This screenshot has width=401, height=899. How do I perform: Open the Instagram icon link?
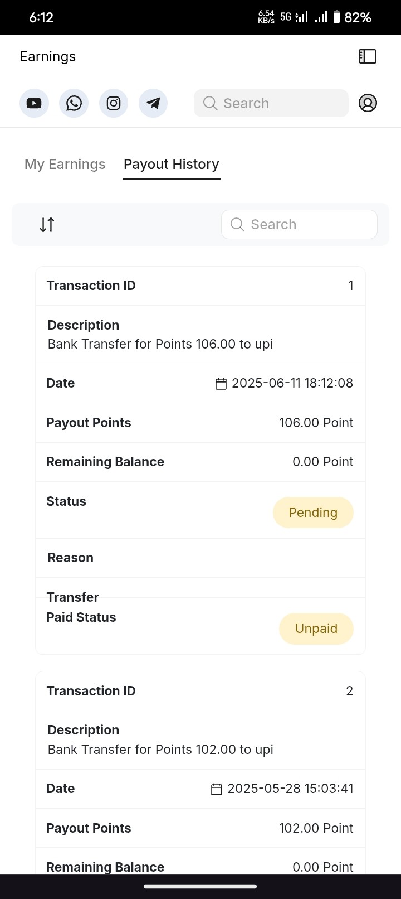[x=114, y=103]
